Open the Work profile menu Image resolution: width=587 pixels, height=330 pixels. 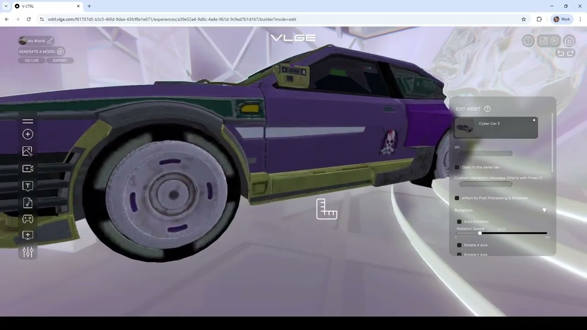point(562,19)
